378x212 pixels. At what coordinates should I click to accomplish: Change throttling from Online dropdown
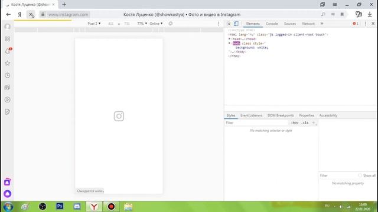[x=156, y=24]
